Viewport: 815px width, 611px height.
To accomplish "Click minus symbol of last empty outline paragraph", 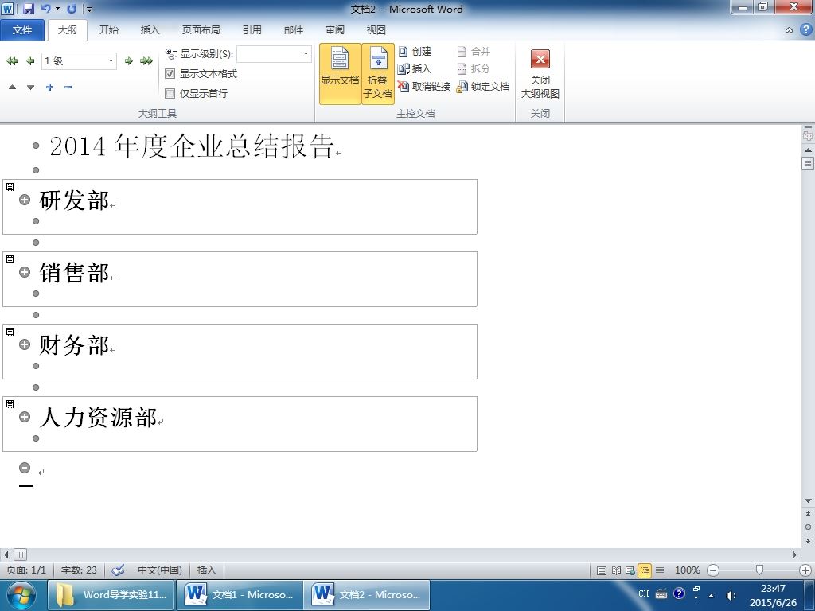I will tap(25, 468).
